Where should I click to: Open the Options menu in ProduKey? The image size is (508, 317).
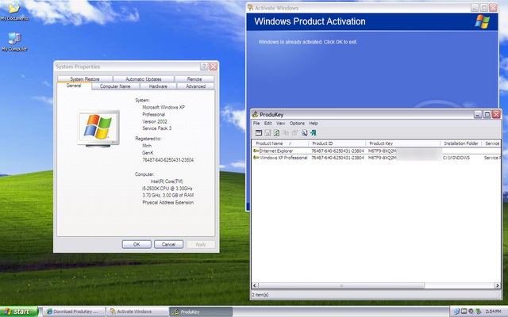297,124
